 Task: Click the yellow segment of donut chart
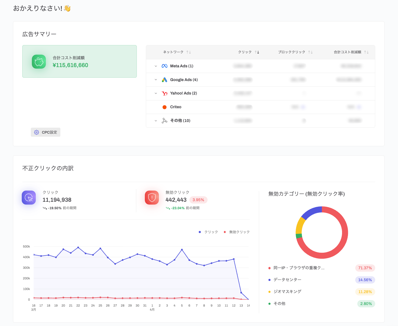coord(300,226)
